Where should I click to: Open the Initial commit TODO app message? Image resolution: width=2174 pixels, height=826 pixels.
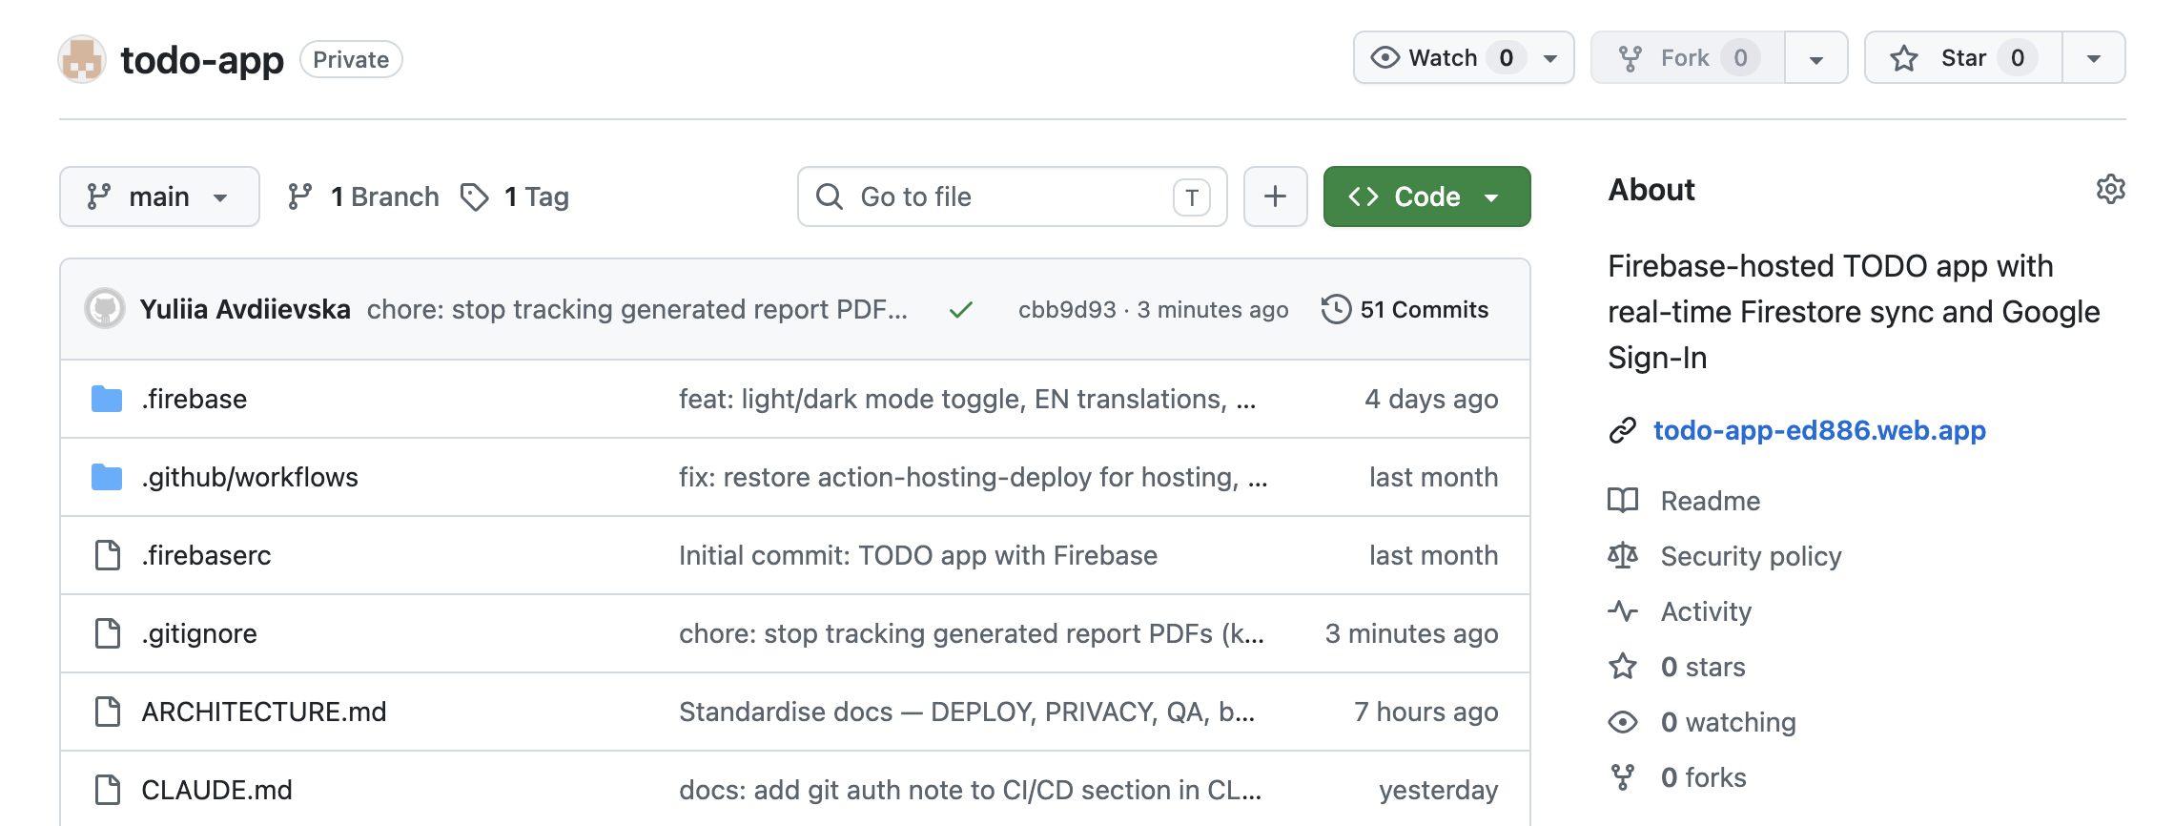coord(918,555)
